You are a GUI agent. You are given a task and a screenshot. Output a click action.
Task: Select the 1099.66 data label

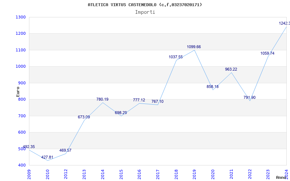pos(194,47)
